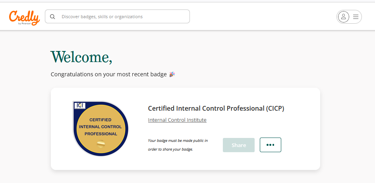Select "Congratulations on your most recent badge" text

(x=108, y=74)
